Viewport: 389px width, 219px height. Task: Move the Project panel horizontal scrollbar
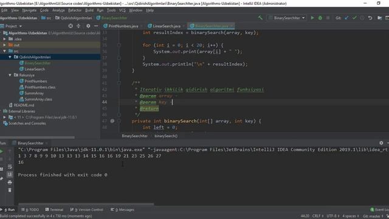pos(37,137)
